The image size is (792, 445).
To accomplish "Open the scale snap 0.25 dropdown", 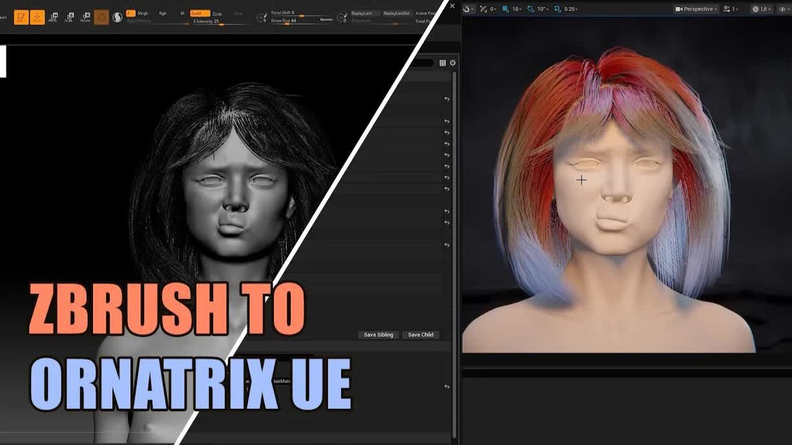I will 570,9.
